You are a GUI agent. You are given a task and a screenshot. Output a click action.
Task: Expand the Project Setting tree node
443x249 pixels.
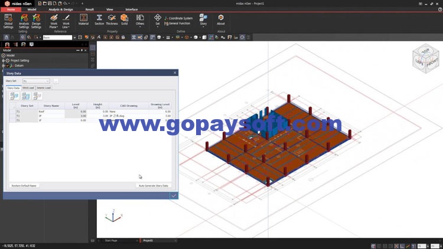click(x=3, y=61)
